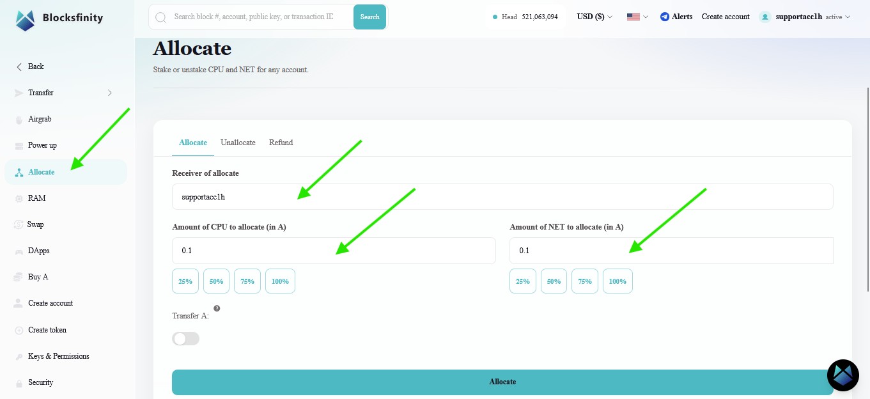Open the USD ($) currency dropdown
Image resolution: width=870 pixels, height=399 pixels.
[594, 17]
